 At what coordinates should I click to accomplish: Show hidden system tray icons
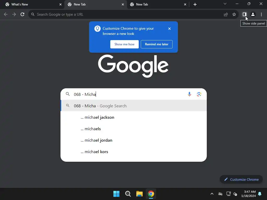[x=212, y=194]
